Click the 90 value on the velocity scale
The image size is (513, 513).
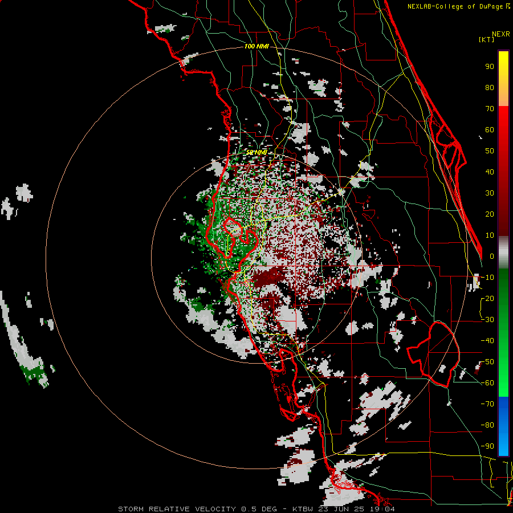point(490,67)
